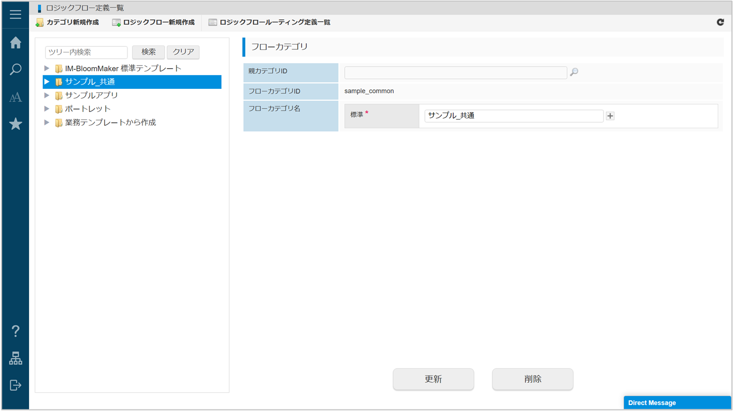Image resolution: width=733 pixels, height=411 pixels.
Task: Click the parent category ID lookup magnifier
Action: (574, 73)
